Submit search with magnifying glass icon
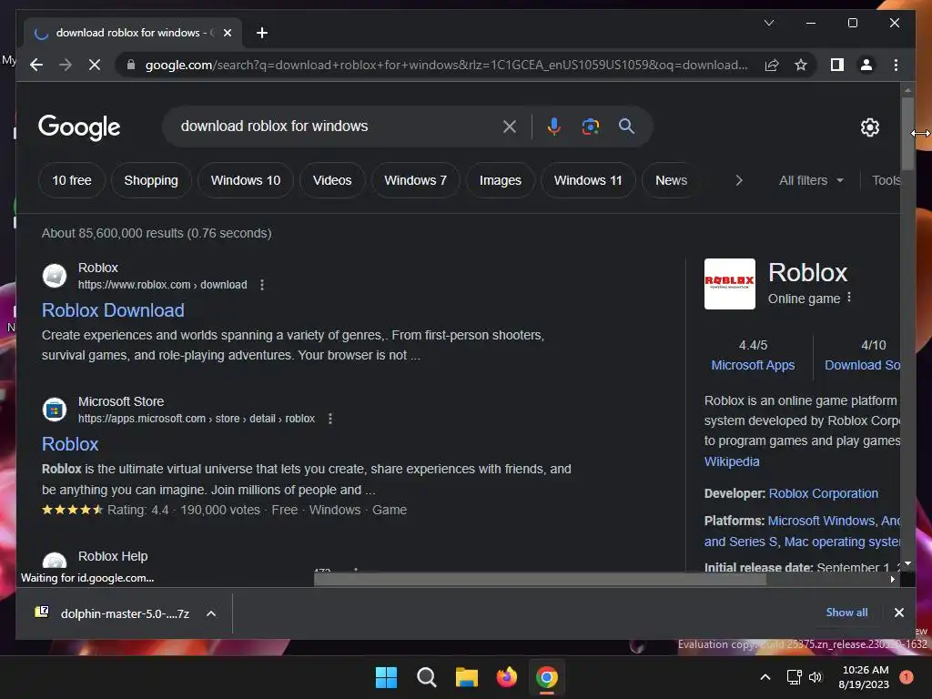The width and height of the screenshot is (932, 699). tap(626, 126)
